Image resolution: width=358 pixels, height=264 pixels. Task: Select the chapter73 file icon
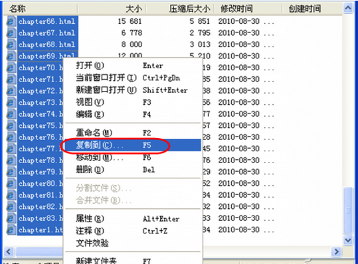click(11, 103)
